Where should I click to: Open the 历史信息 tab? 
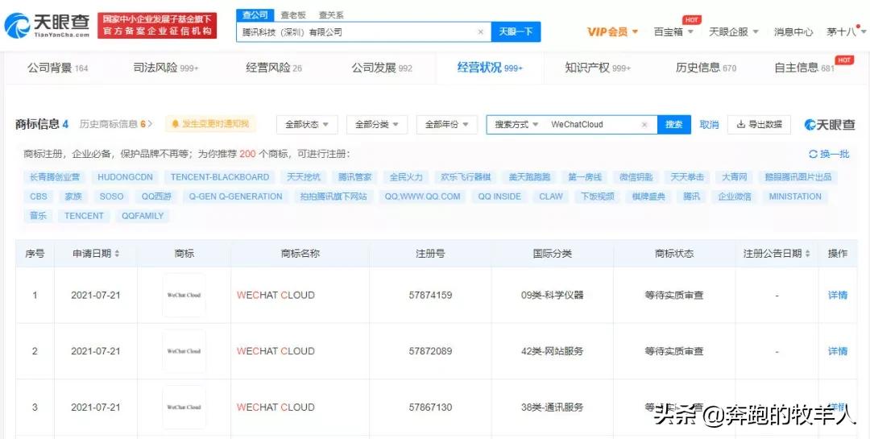pos(706,68)
